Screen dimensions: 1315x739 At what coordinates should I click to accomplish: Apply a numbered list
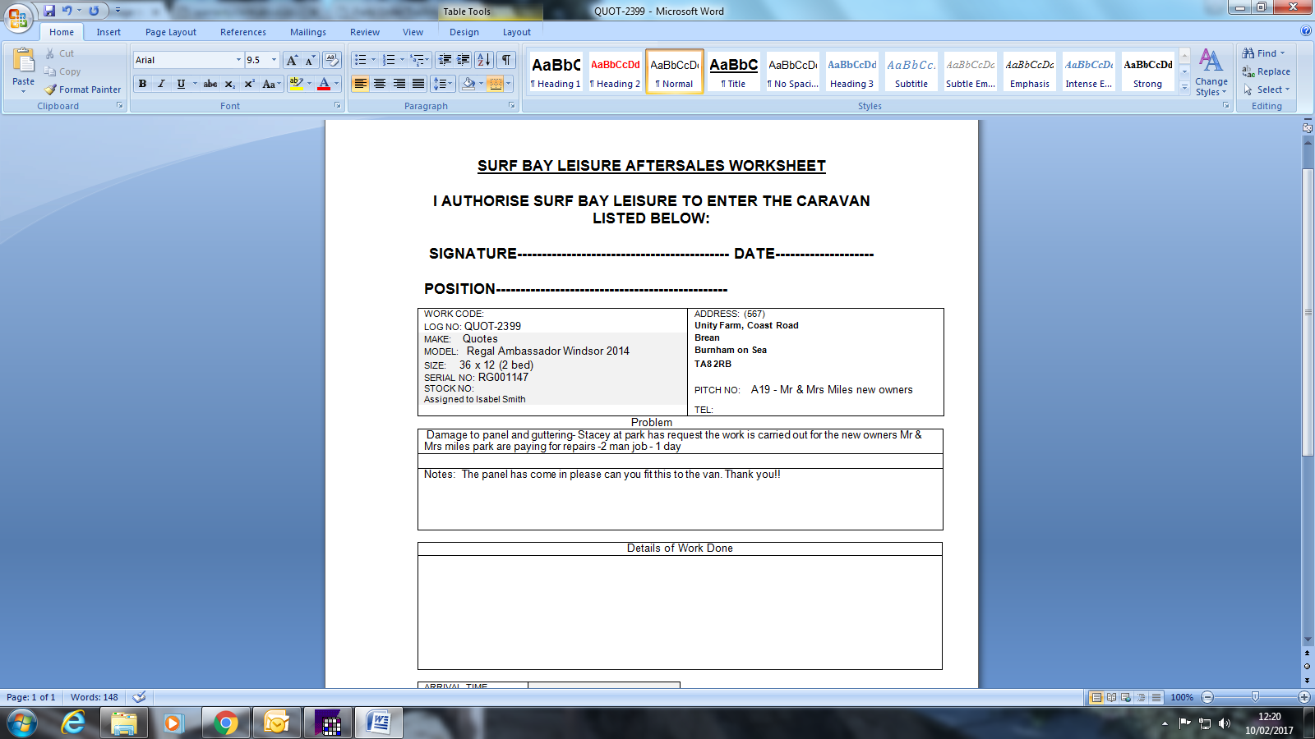pos(389,60)
